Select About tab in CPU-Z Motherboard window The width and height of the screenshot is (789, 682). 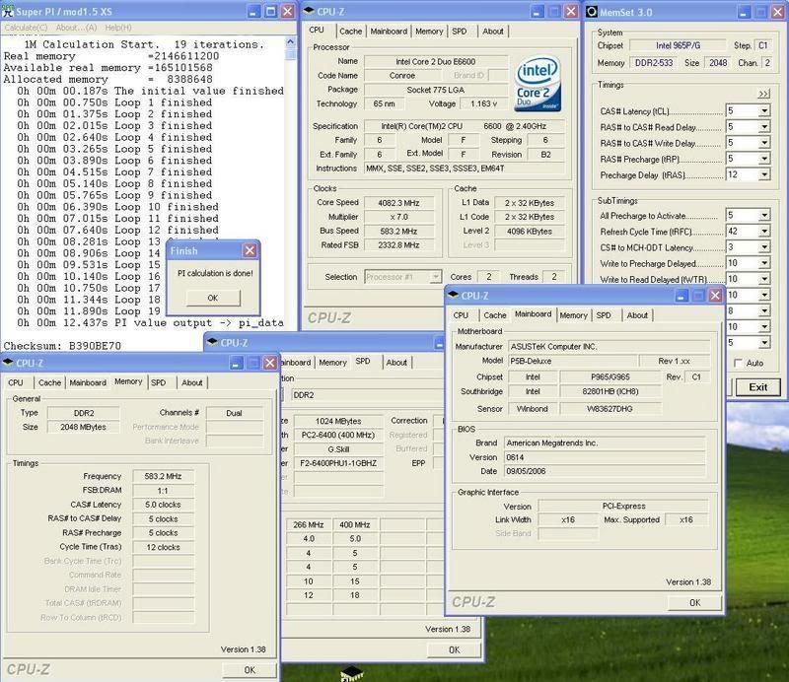click(x=637, y=315)
